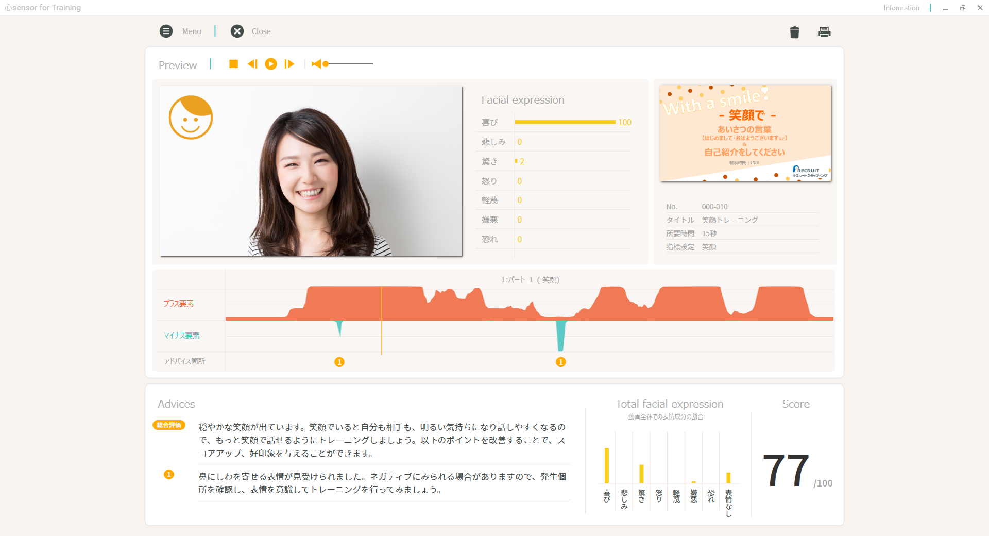The height and width of the screenshot is (536, 989).
Task: Click the woman's video preview image
Action: pyautogui.click(x=311, y=171)
